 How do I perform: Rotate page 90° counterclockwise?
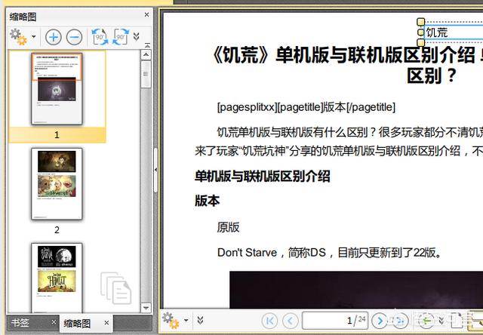pyautogui.click(x=100, y=37)
